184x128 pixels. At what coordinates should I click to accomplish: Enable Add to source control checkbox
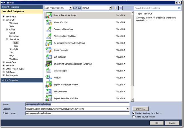point(133,117)
